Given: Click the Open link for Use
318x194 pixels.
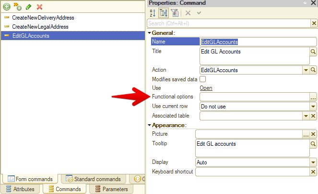Looking at the screenshot, I should [x=206, y=88].
